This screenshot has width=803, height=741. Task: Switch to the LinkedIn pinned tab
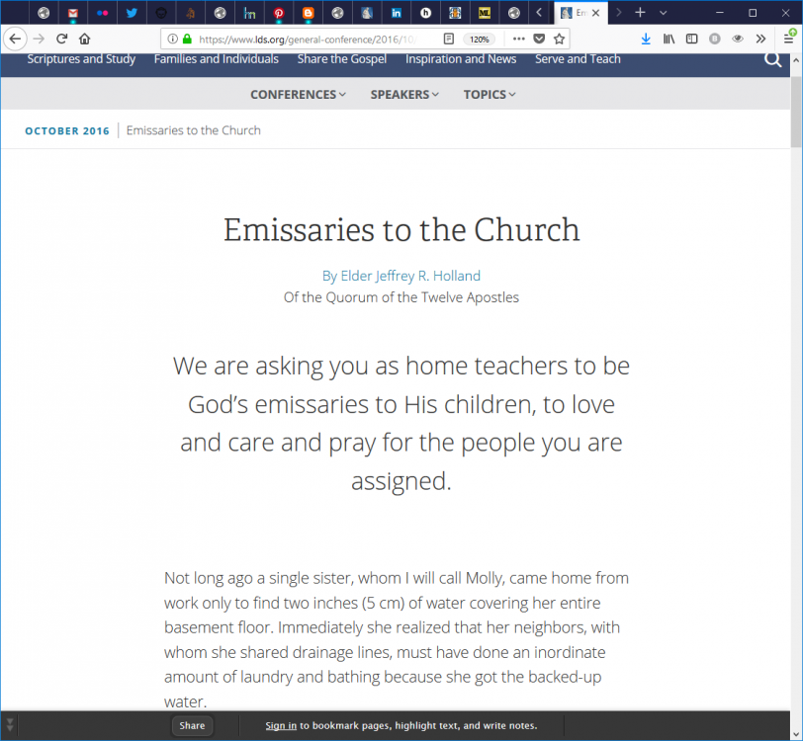pyautogui.click(x=396, y=13)
